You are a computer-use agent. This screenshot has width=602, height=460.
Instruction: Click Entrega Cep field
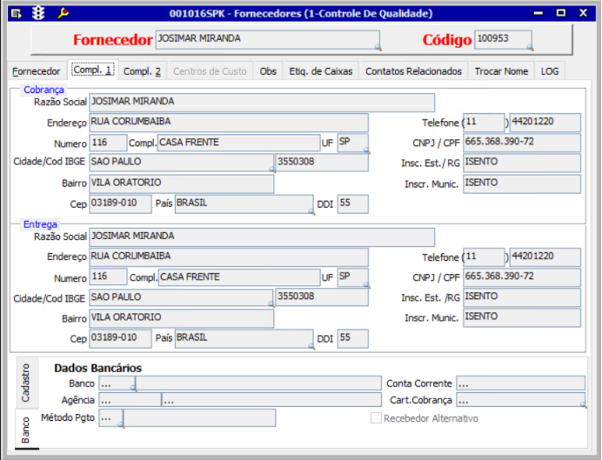(120, 338)
